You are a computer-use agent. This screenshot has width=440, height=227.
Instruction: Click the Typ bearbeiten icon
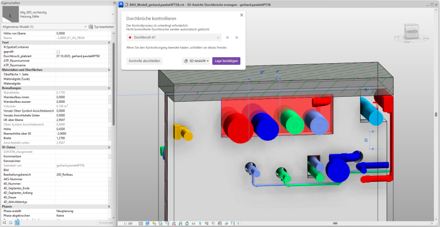coord(91,26)
